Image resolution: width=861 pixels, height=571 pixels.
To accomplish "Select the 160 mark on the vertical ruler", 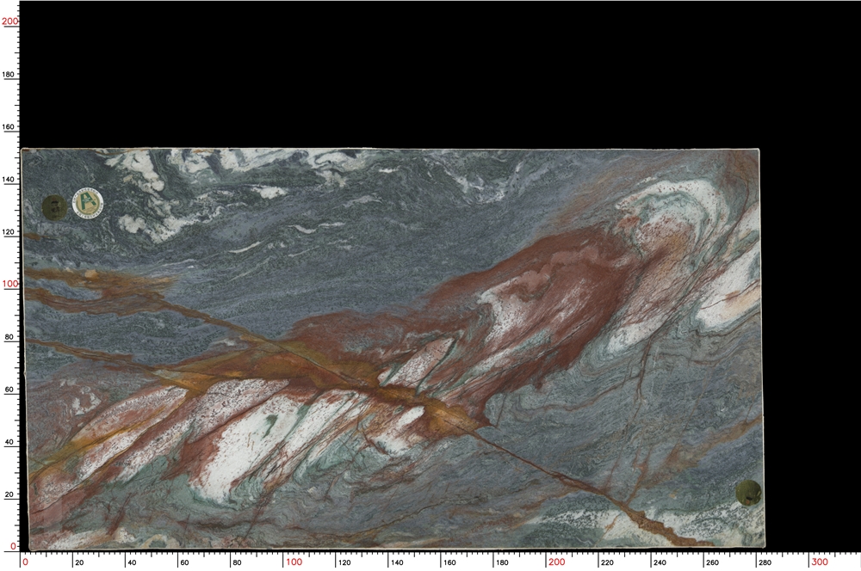I will (9, 127).
